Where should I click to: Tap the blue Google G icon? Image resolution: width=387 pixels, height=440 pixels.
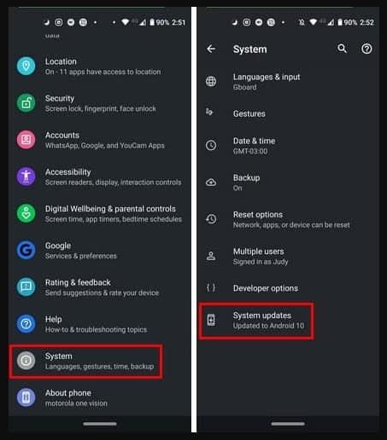coord(26,250)
